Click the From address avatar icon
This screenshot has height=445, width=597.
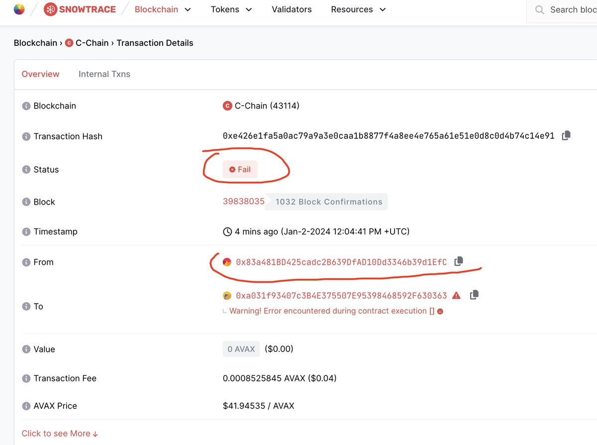[227, 262]
